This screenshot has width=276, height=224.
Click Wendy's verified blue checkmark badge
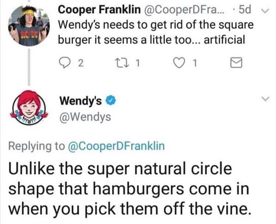pos(110,101)
